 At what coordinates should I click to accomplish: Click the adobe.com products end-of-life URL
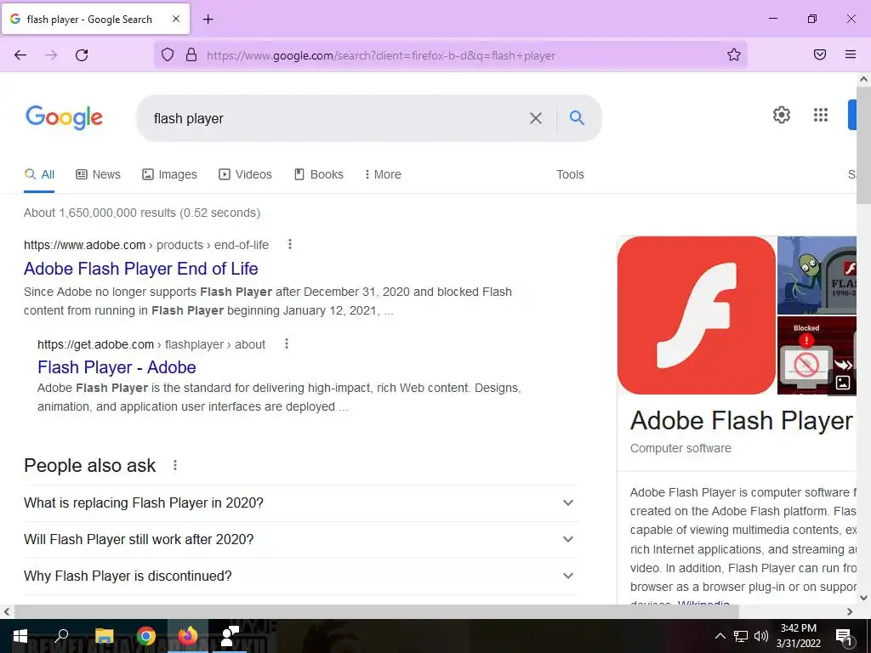coord(146,245)
